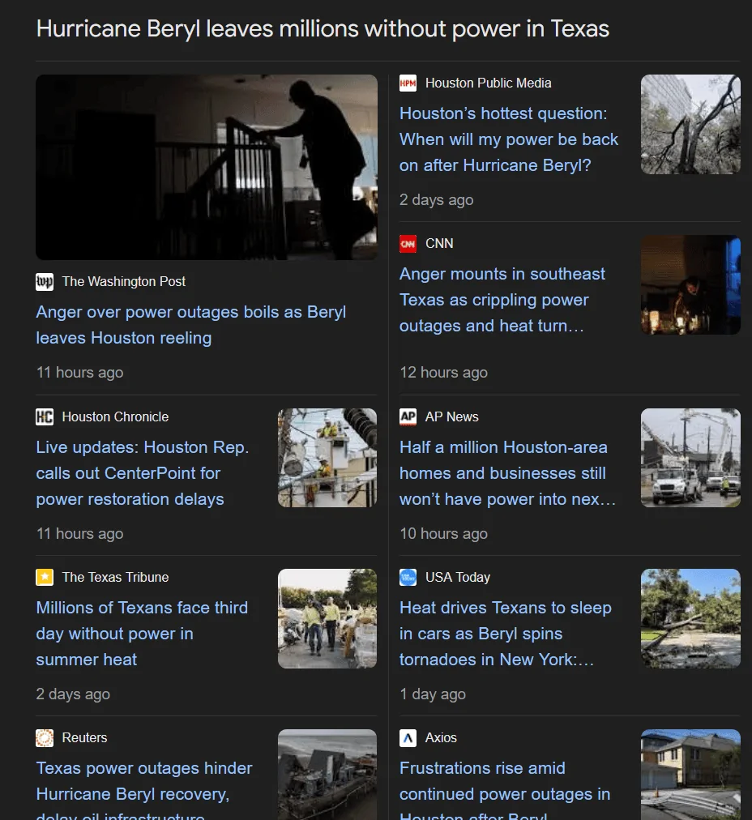The width and height of the screenshot is (752, 820).
Task: Open the Hurricane Beryl topic headline
Action: click(x=323, y=28)
